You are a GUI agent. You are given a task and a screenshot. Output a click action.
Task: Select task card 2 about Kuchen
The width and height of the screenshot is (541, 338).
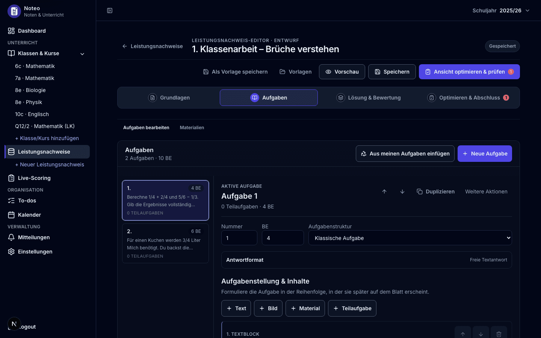(x=165, y=243)
